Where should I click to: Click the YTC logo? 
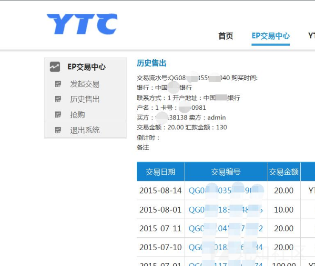pyautogui.click(x=82, y=24)
